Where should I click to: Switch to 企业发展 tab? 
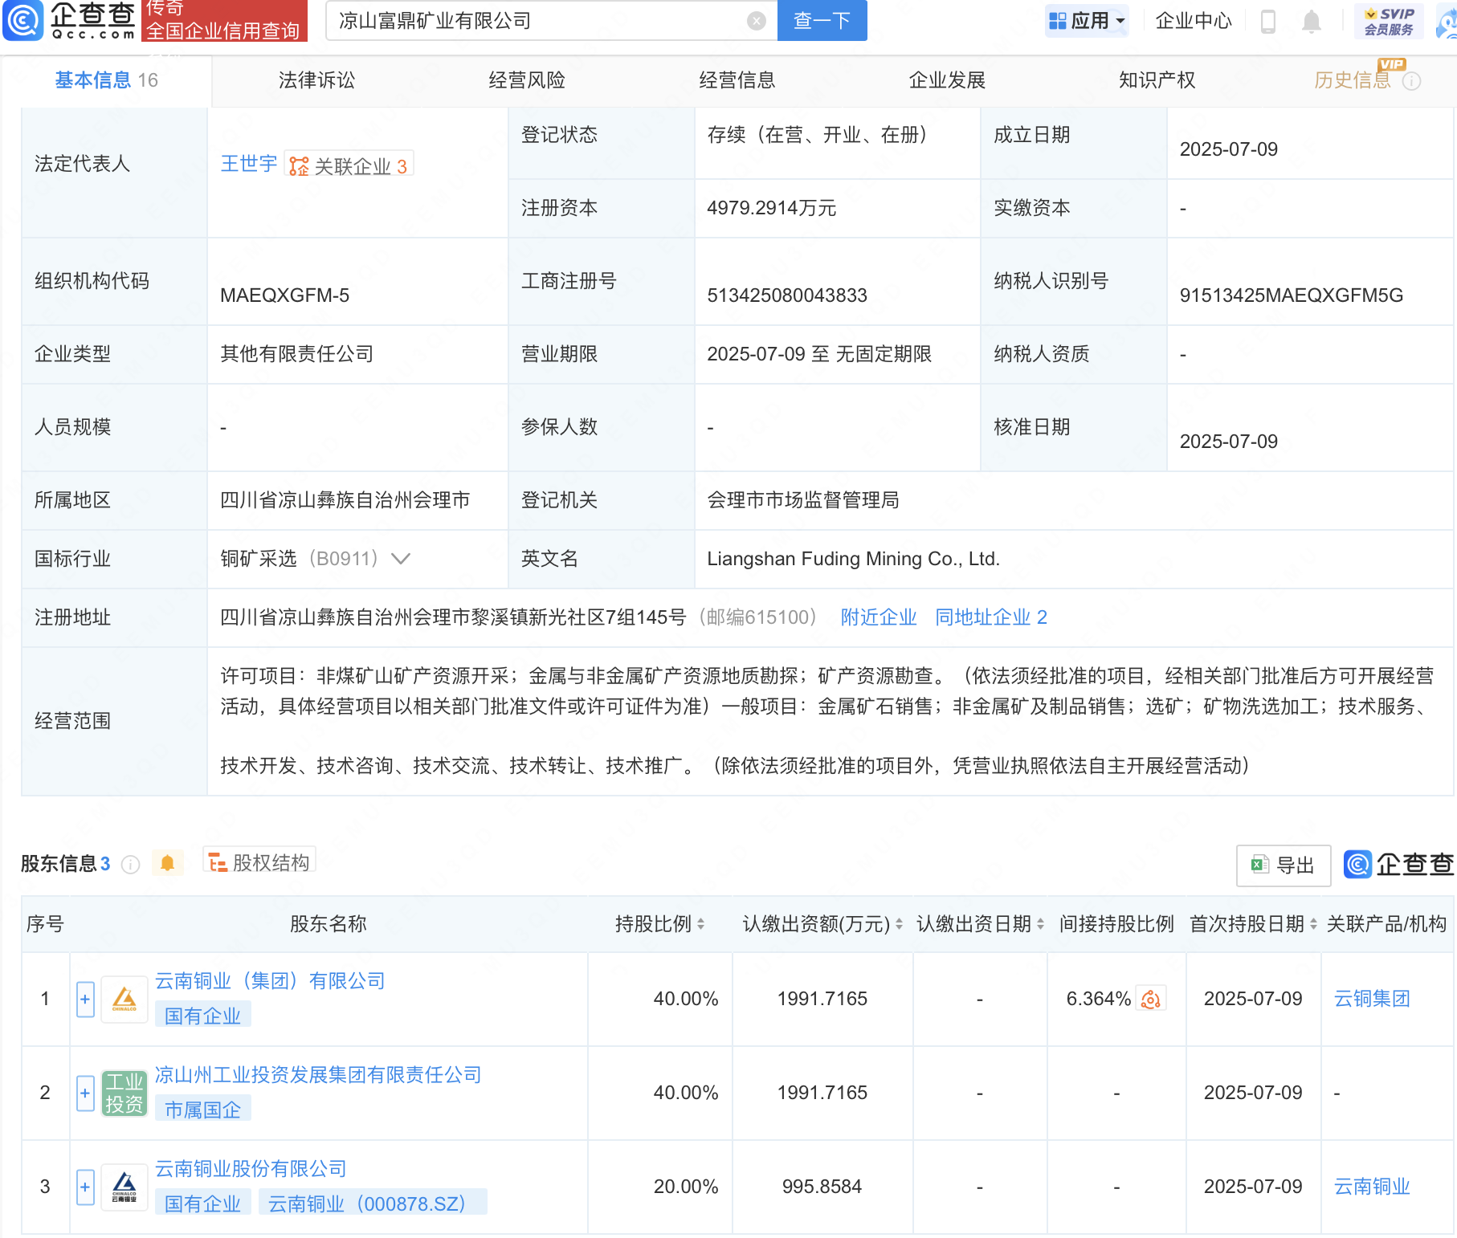pyautogui.click(x=947, y=80)
